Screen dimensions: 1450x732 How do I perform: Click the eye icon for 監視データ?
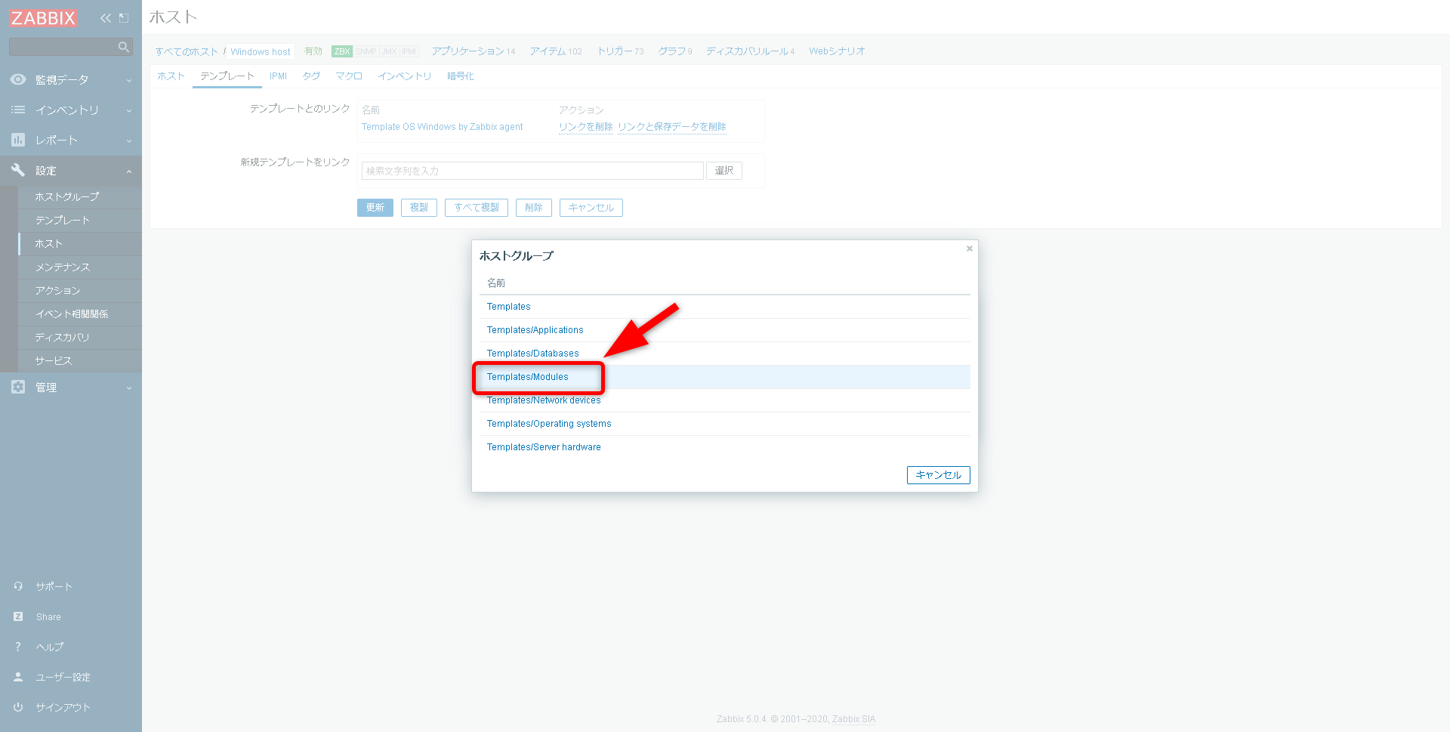coord(18,79)
